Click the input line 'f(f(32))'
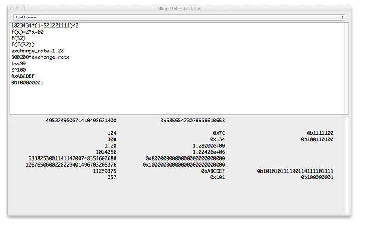This screenshot has width=368, height=230. coord(23,45)
